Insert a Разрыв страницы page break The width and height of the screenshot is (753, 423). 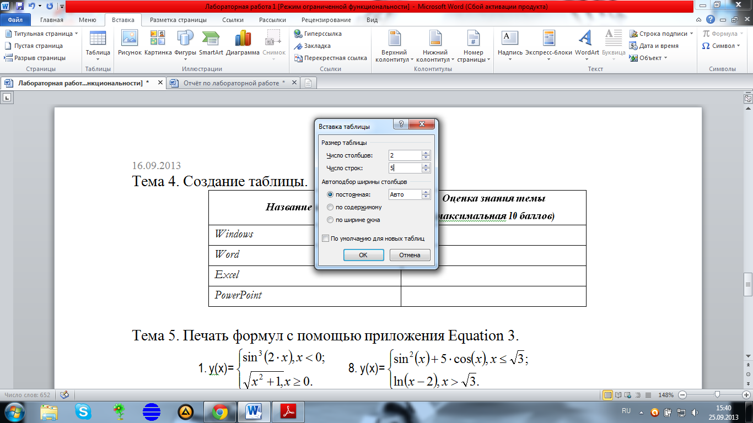click(35, 58)
